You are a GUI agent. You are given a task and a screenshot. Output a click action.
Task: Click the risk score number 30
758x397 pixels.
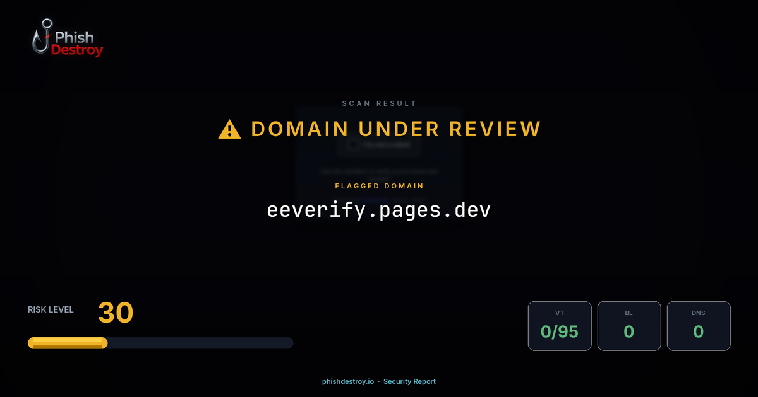click(115, 313)
